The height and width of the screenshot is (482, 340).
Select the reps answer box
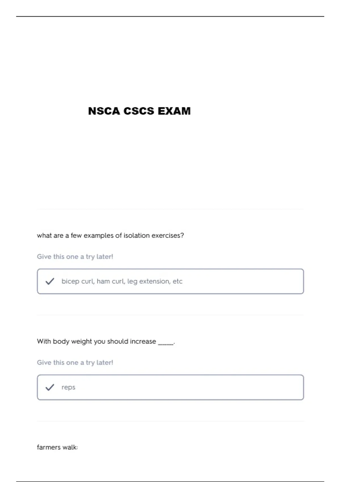click(170, 387)
